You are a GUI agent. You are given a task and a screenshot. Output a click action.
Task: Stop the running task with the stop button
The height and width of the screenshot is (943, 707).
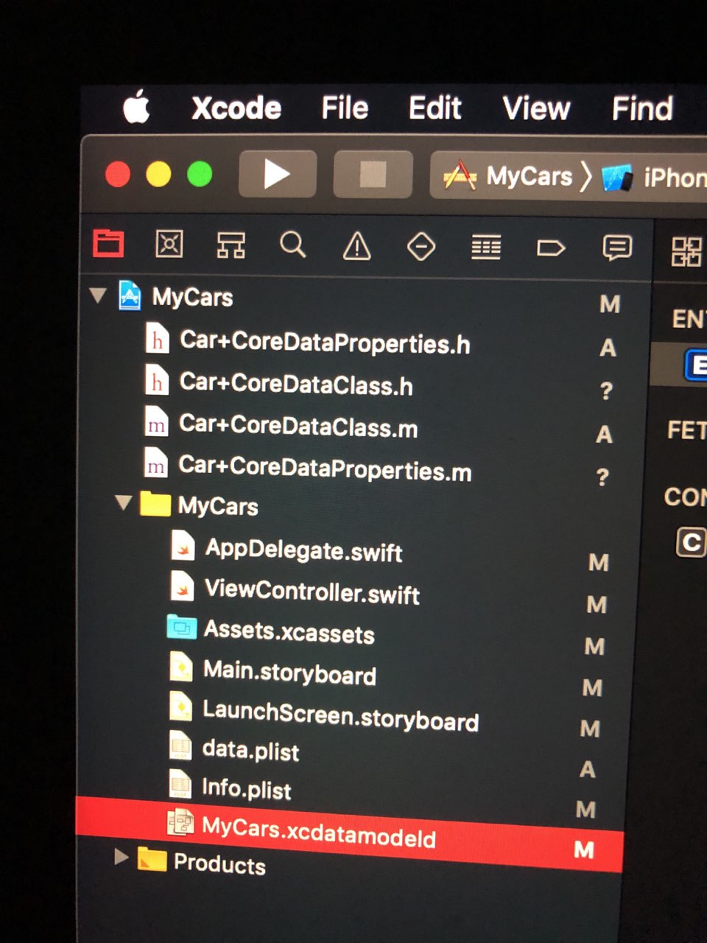pyautogui.click(x=373, y=175)
